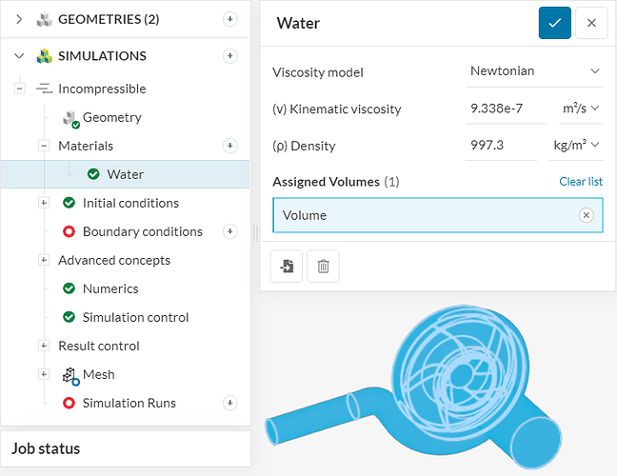Collapse the SIMULATIONS section

click(x=18, y=56)
